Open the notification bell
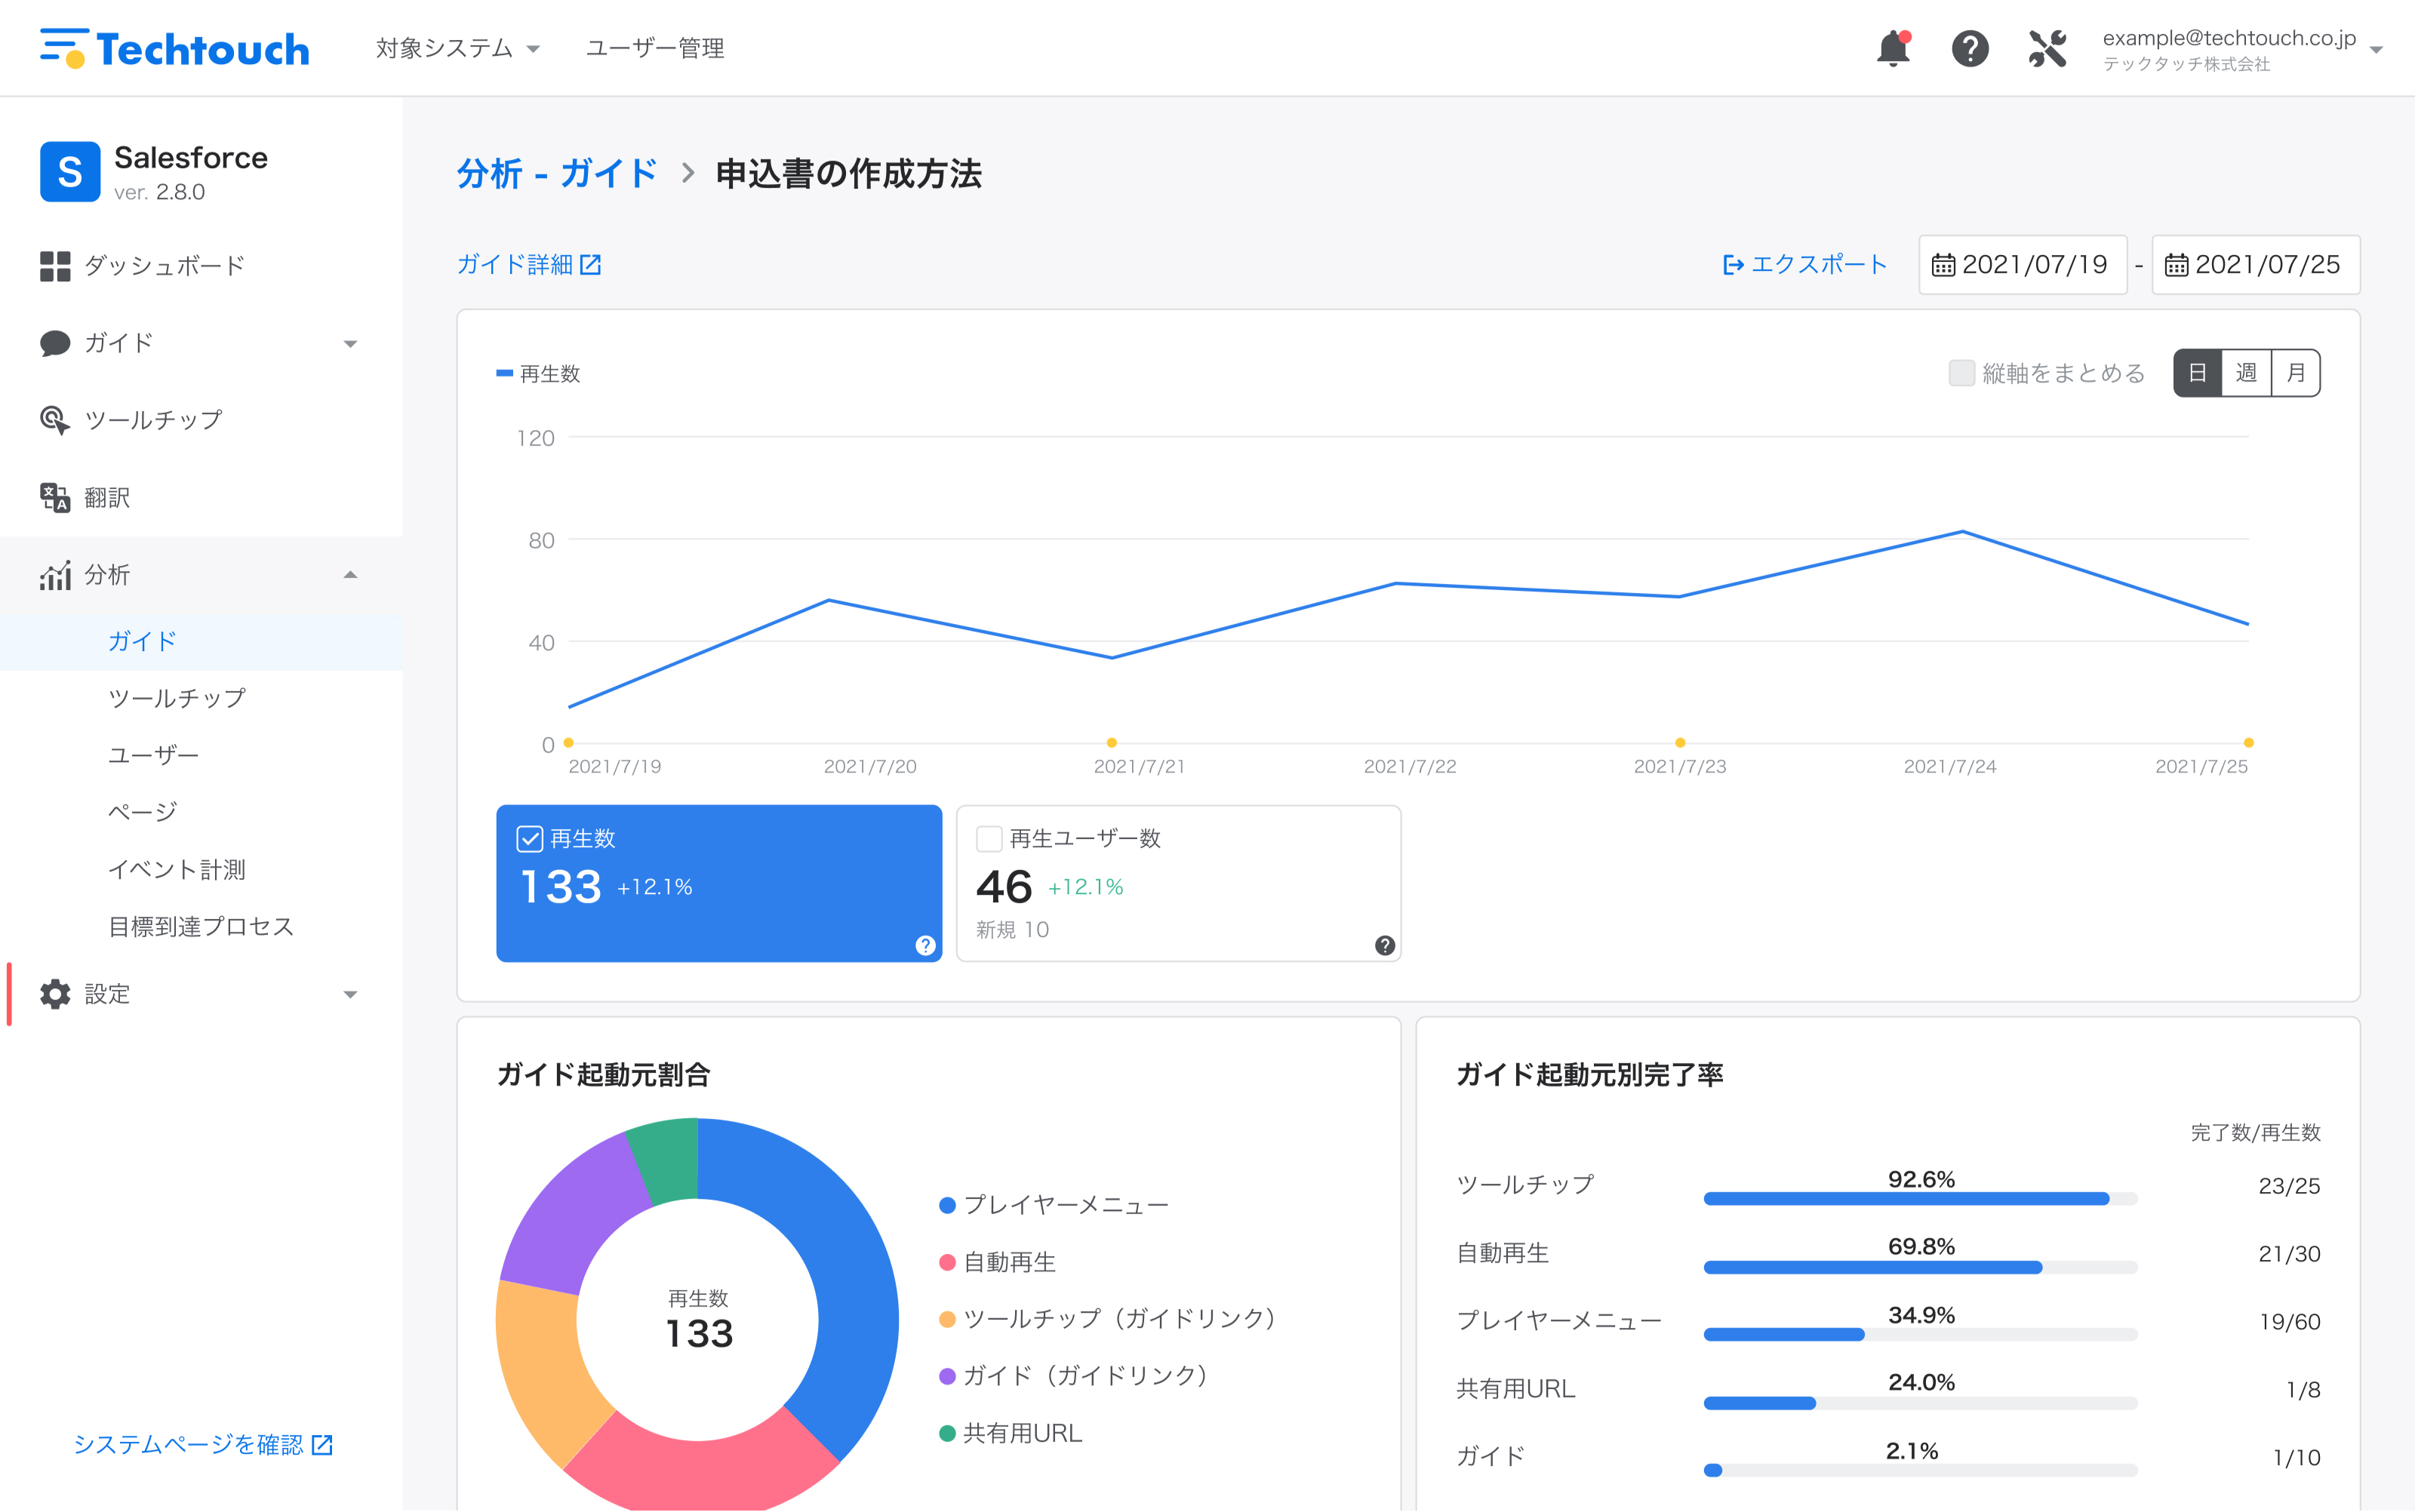Screen dimensions: 2415x1512 click(1893, 47)
